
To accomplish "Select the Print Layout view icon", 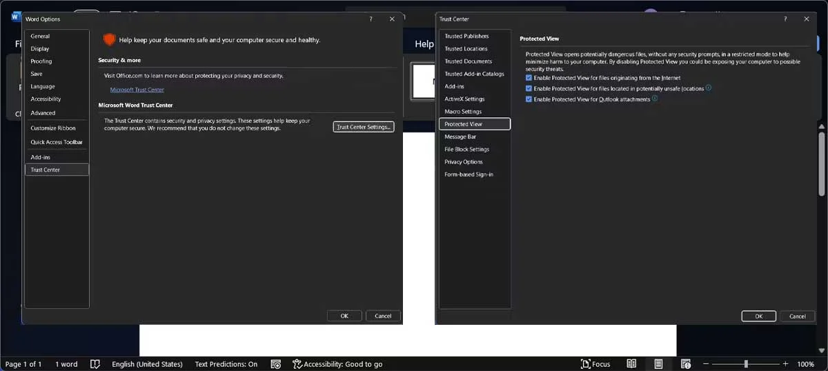I will [658, 364].
